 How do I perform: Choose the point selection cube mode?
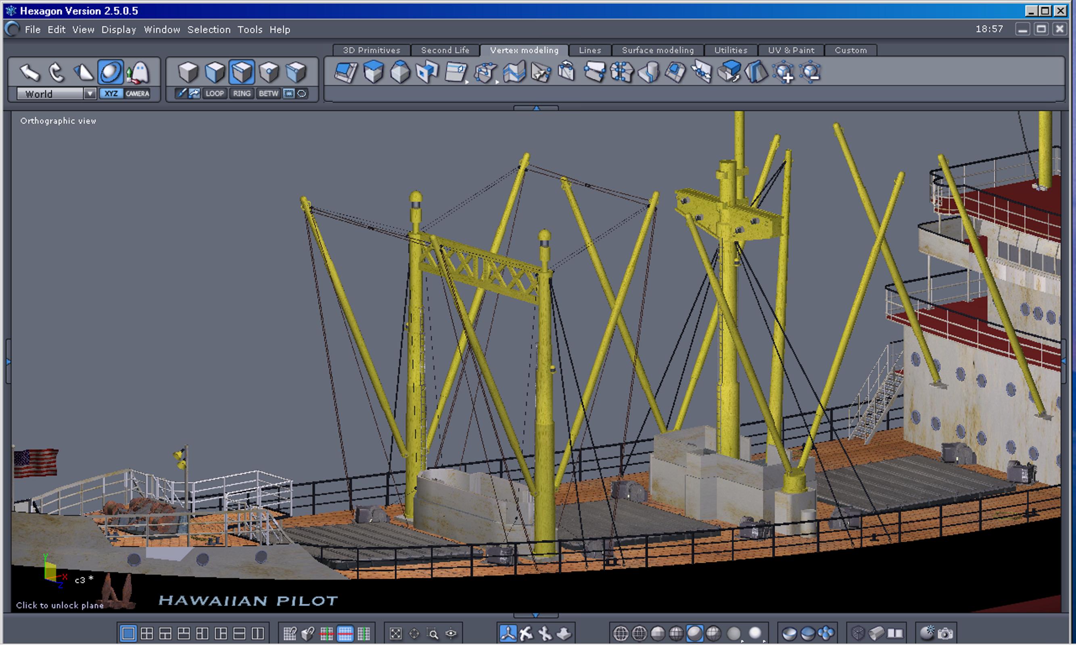click(x=269, y=72)
